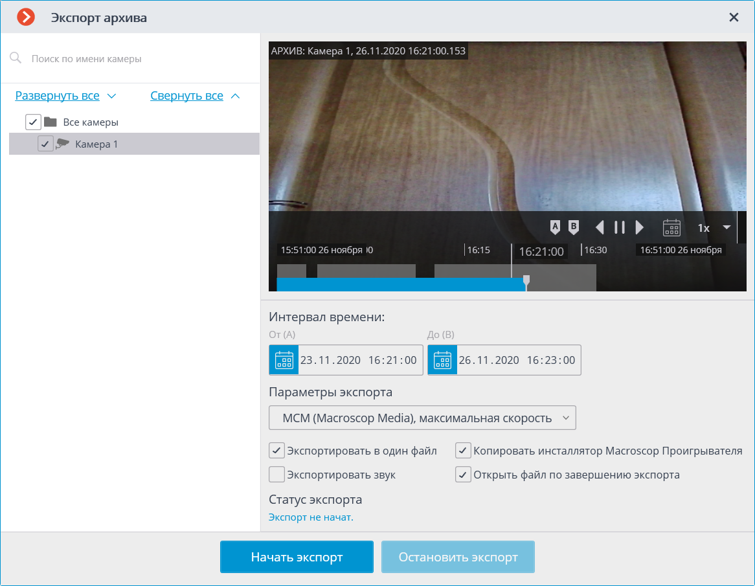Toggle Экспортировать в один файл checkbox

click(276, 451)
